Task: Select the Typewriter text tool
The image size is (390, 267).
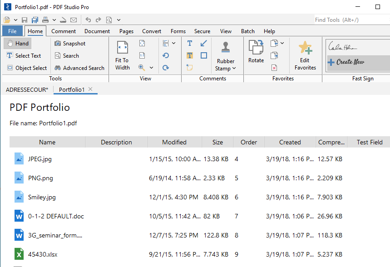Action: point(189,43)
